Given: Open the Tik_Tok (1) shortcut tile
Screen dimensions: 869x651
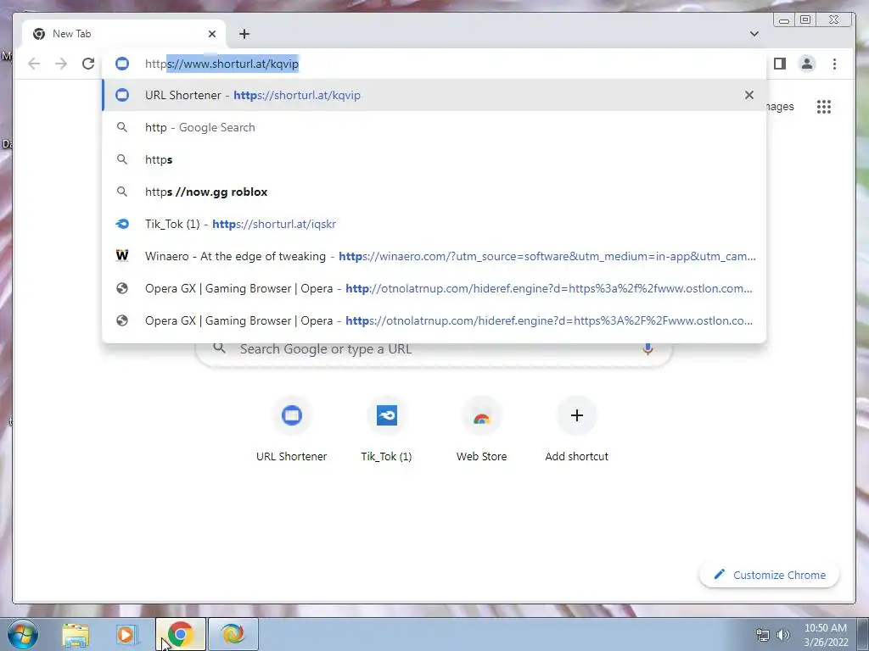Looking at the screenshot, I should [387, 430].
